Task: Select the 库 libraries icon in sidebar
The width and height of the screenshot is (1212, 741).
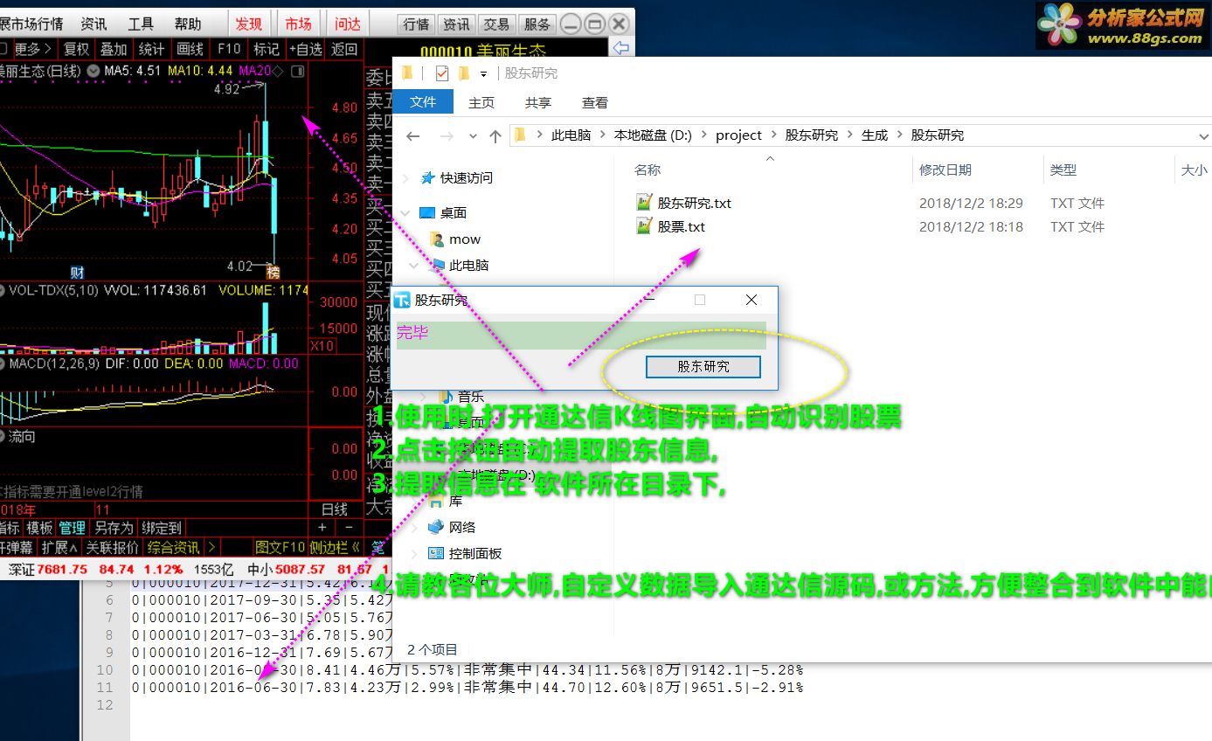Action: click(x=435, y=501)
